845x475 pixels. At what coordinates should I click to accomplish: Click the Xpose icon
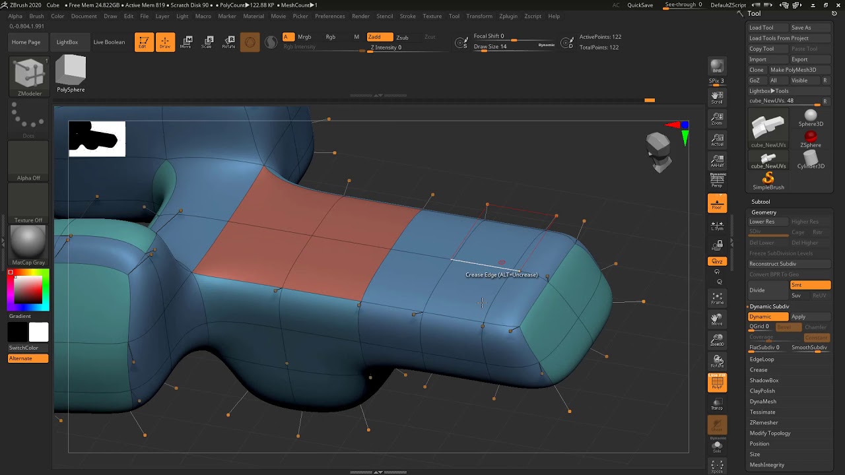tap(717, 466)
